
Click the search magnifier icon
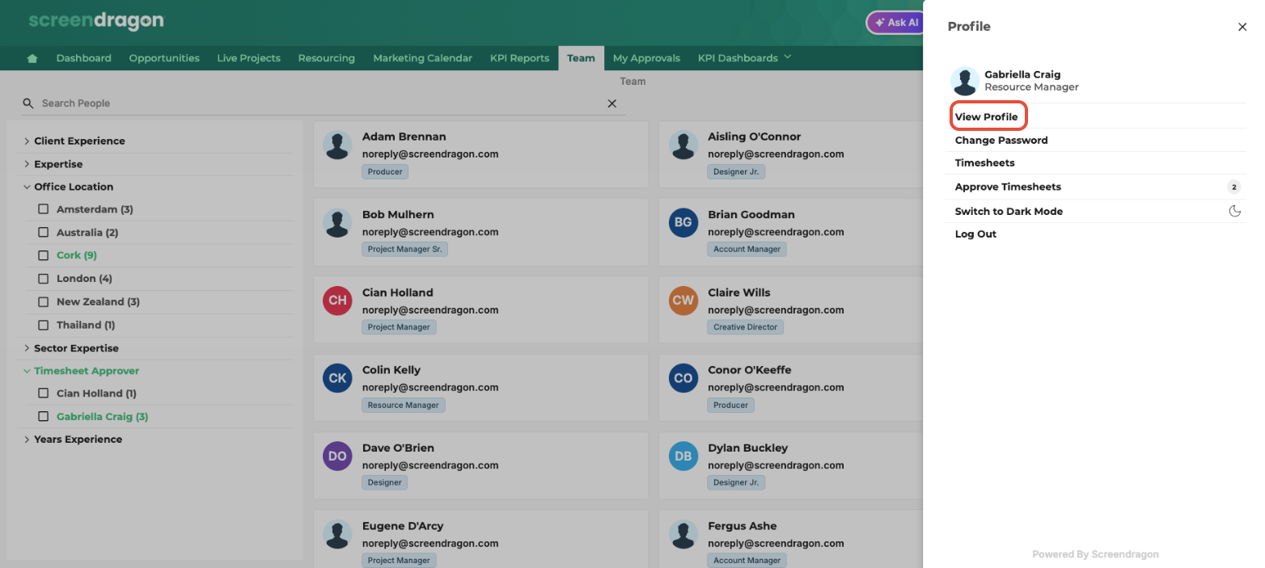[28, 103]
